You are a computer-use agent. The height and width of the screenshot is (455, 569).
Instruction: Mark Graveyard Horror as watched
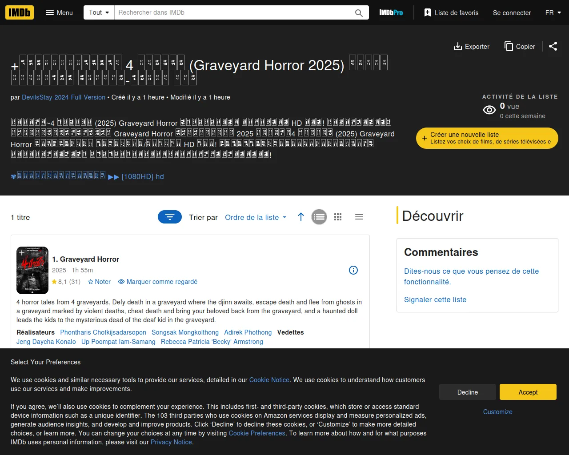click(x=158, y=282)
